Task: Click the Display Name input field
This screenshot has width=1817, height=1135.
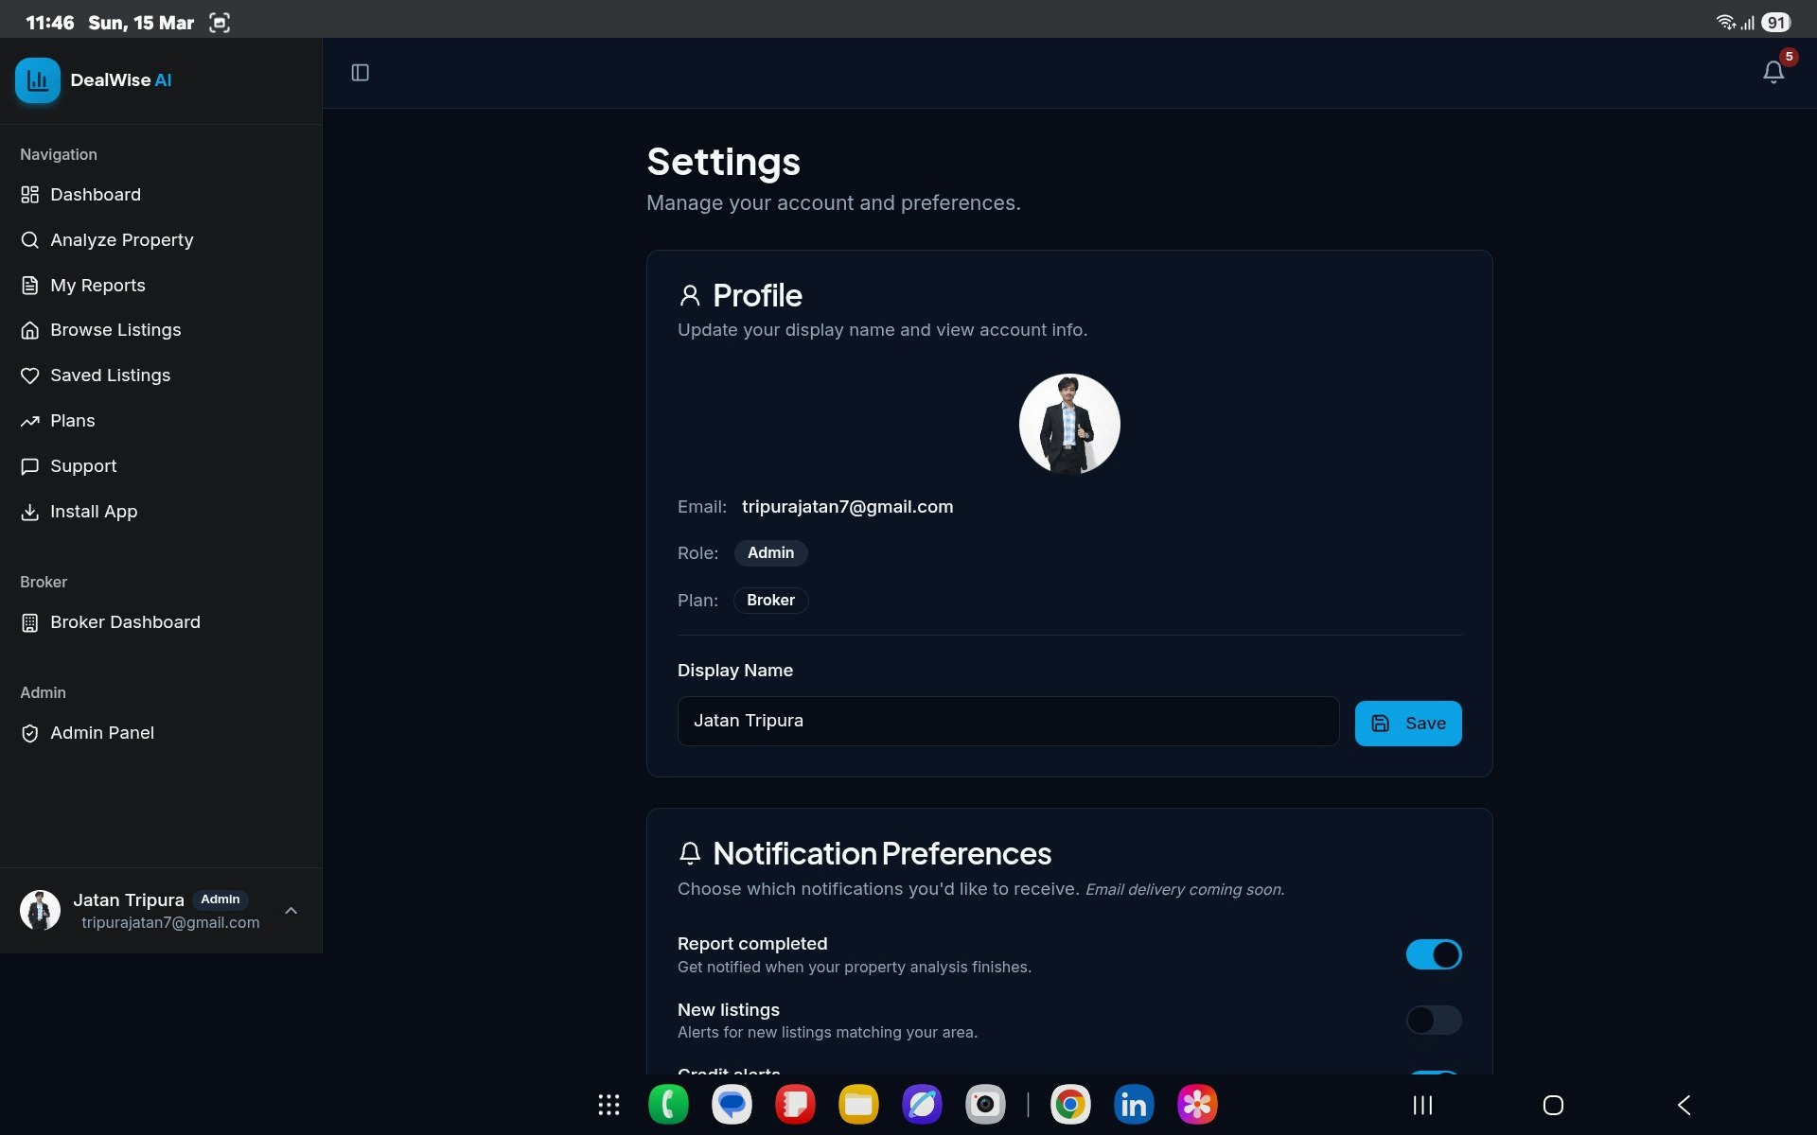Action: tap(1008, 722)
